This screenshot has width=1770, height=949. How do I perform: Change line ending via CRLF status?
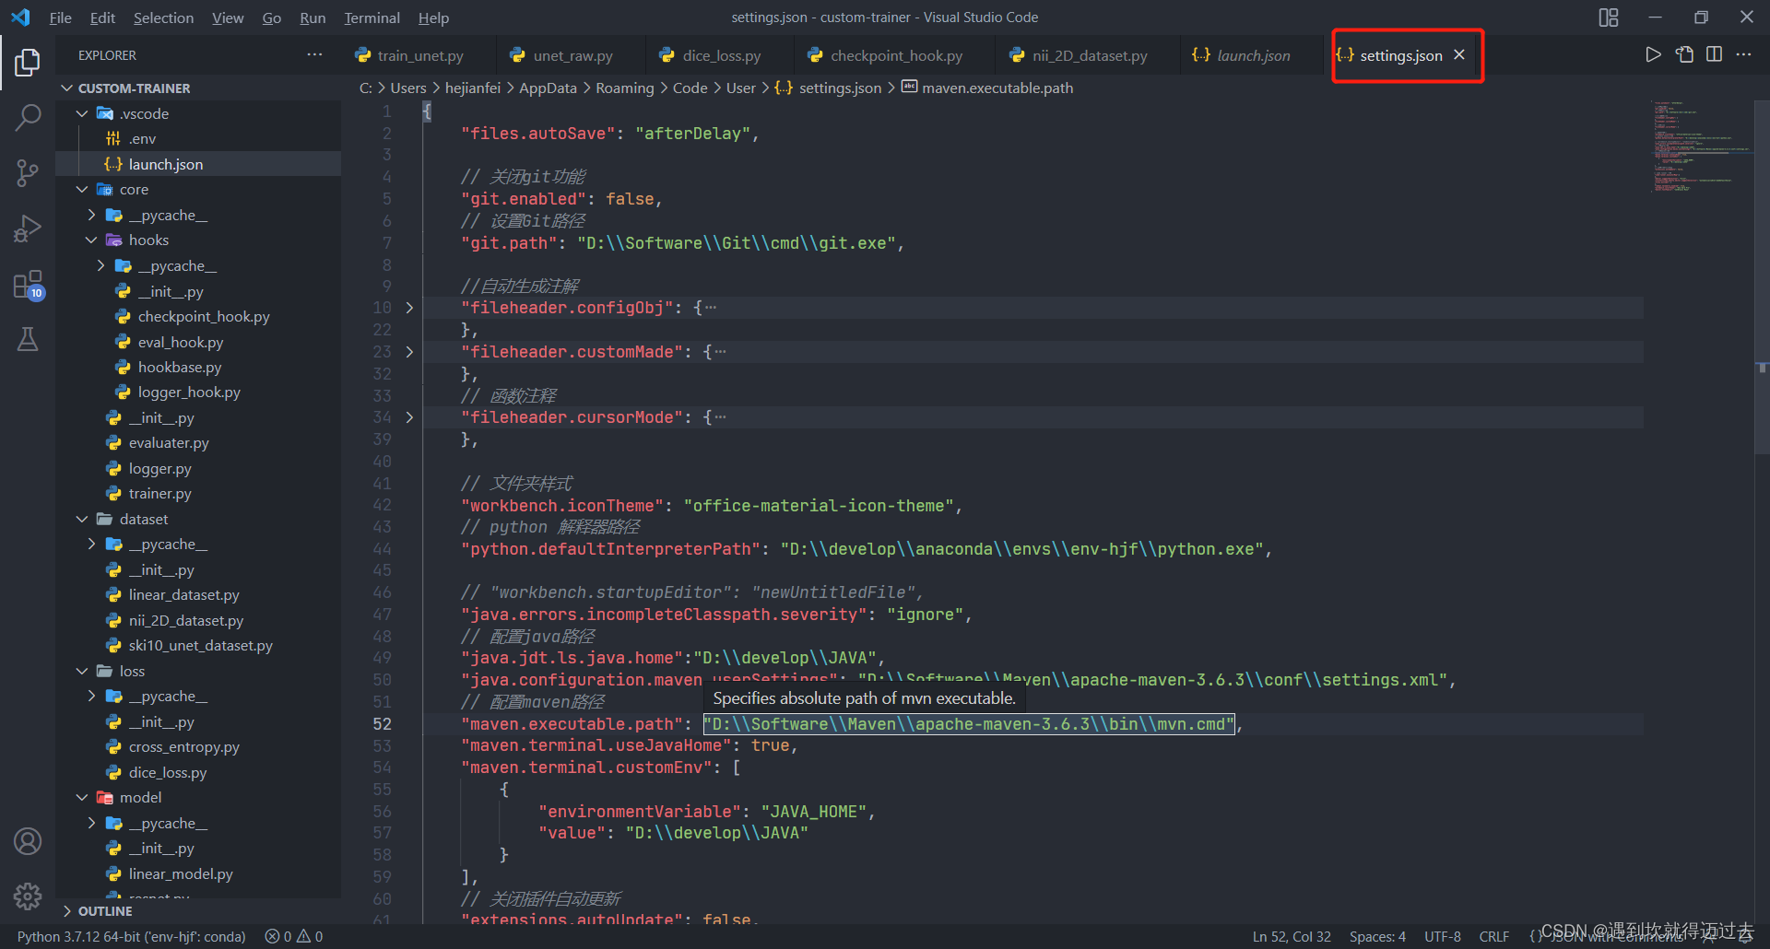tap(1494, 936)
